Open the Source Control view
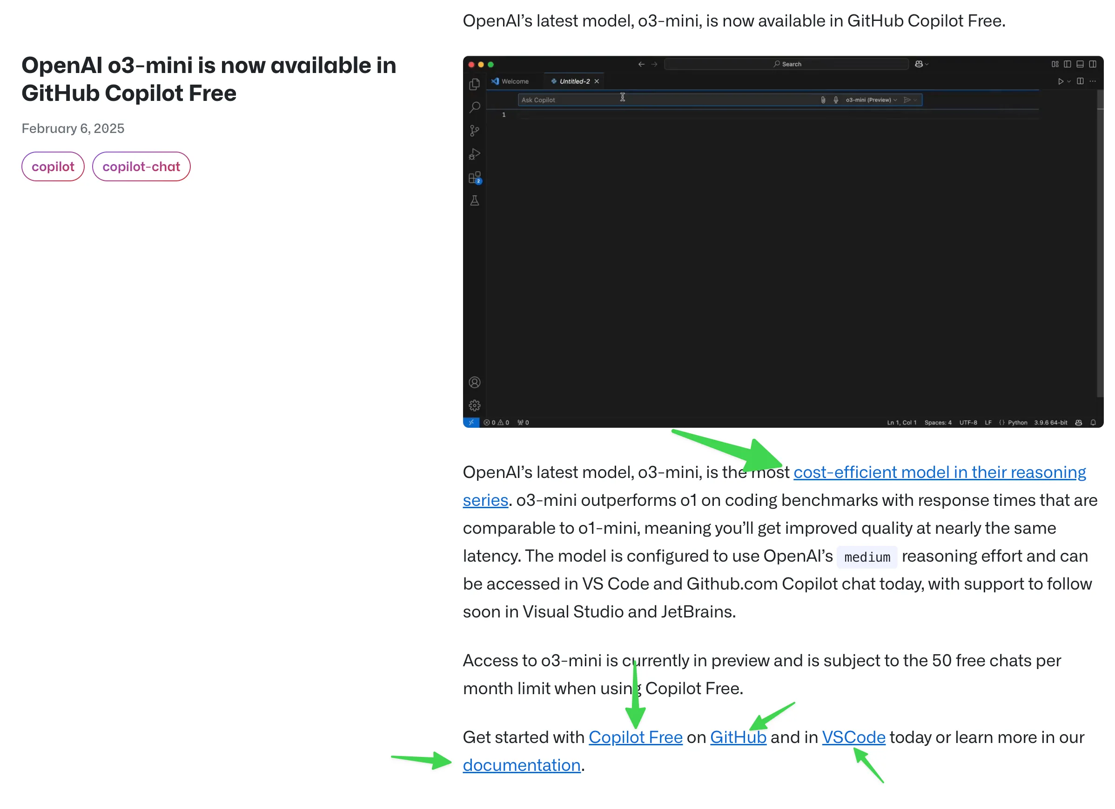The width and height of the screenshot is (1115, 809). click(474, 131)
